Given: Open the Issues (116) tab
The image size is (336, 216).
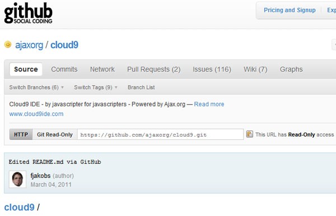Looking at the screenshot, I should [x=212, y=69].
